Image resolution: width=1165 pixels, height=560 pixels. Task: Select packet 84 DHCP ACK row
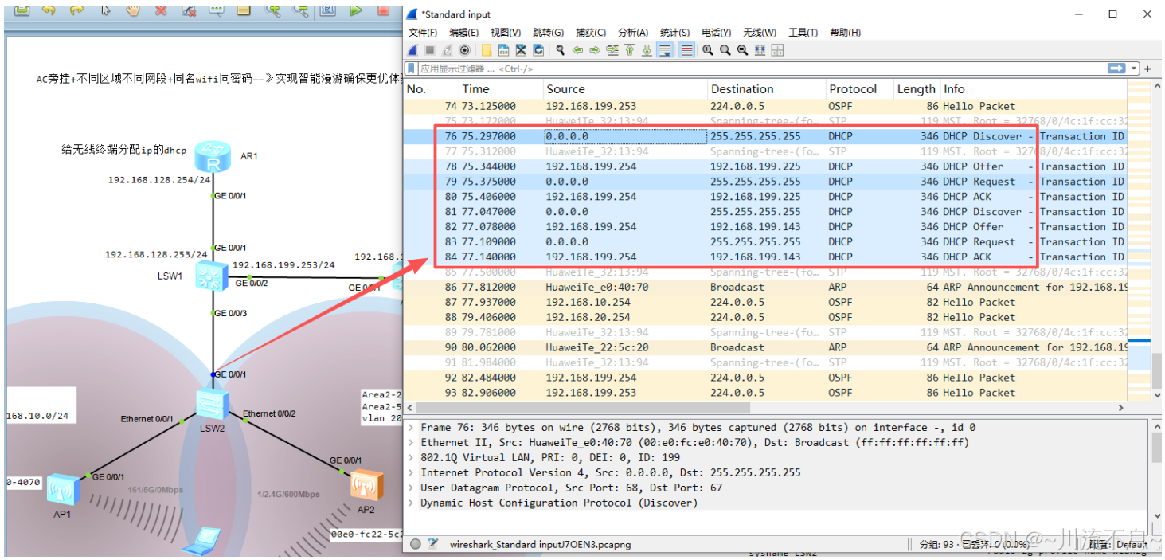point(766,257)
